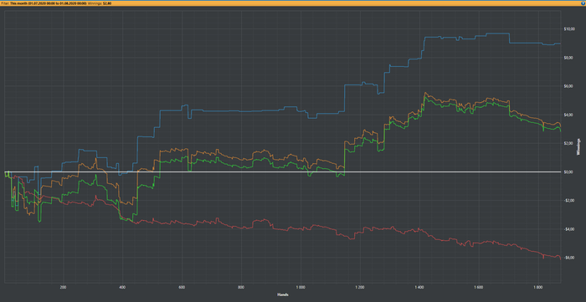Click the $10,00 axis label

pyautogui.click(x=568, y=29)
